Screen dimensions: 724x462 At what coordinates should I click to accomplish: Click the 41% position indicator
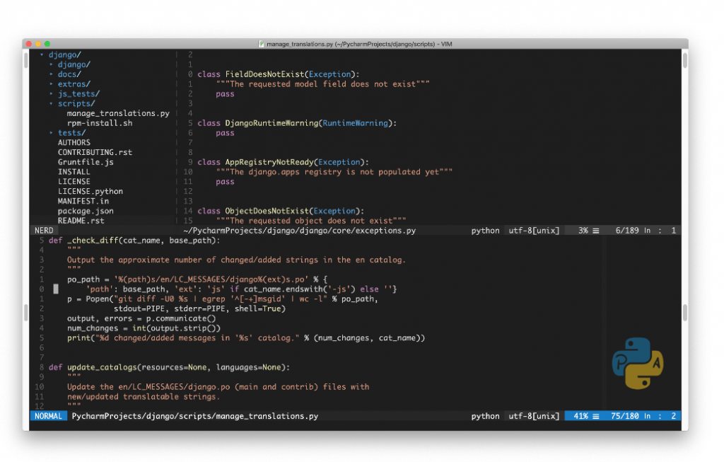pyautogui.click(x=581, y=416)
